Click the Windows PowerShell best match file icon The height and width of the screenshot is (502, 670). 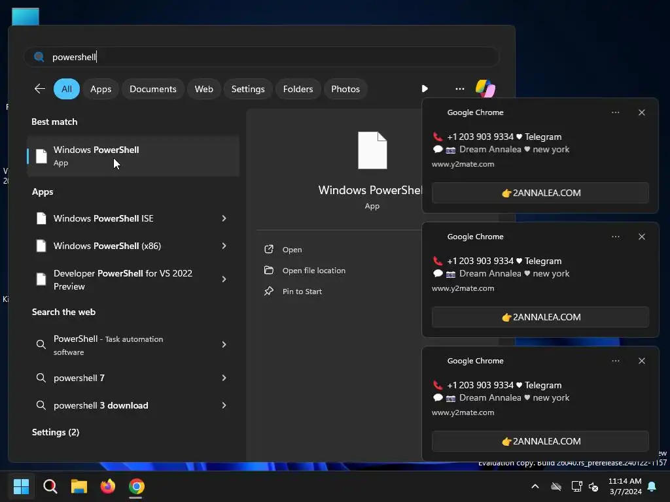click(41, 156)
